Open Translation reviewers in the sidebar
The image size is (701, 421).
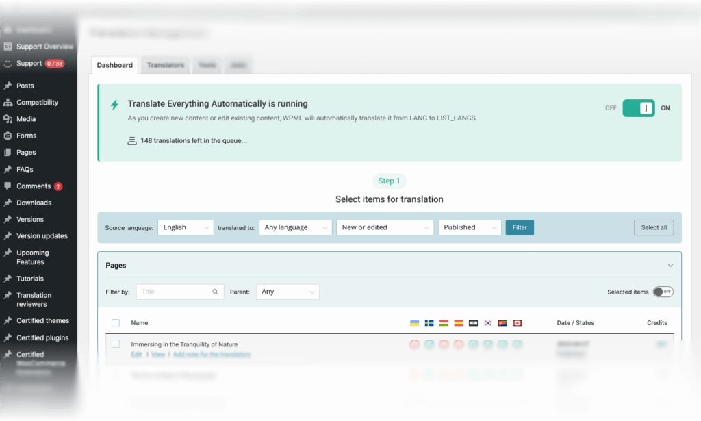pyautogui.click(x=34, y=299)
